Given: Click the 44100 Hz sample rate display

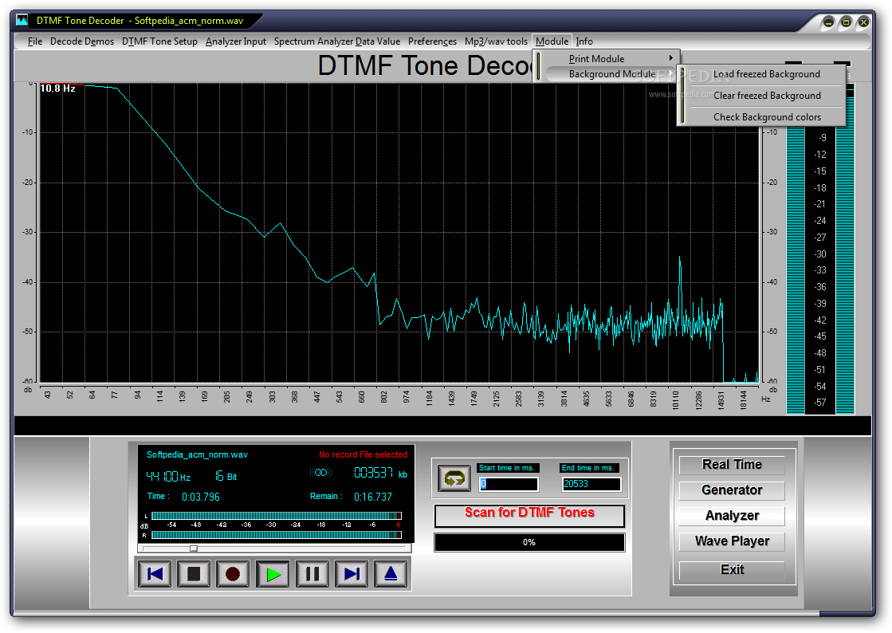Looking at the screenshot, I should (x=168, y=477).
